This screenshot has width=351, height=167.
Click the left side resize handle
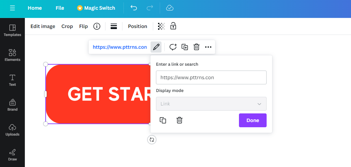tap(45, 94)
